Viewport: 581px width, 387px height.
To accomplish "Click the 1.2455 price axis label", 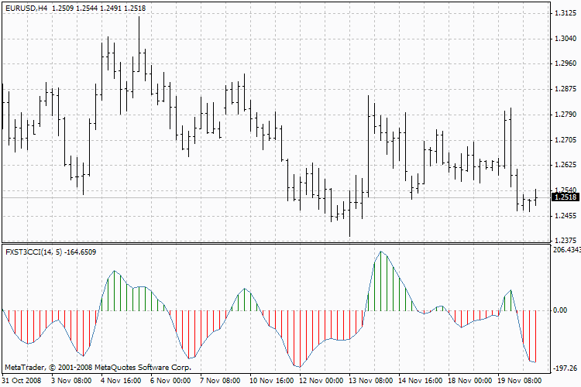I will tap(566, 215).
